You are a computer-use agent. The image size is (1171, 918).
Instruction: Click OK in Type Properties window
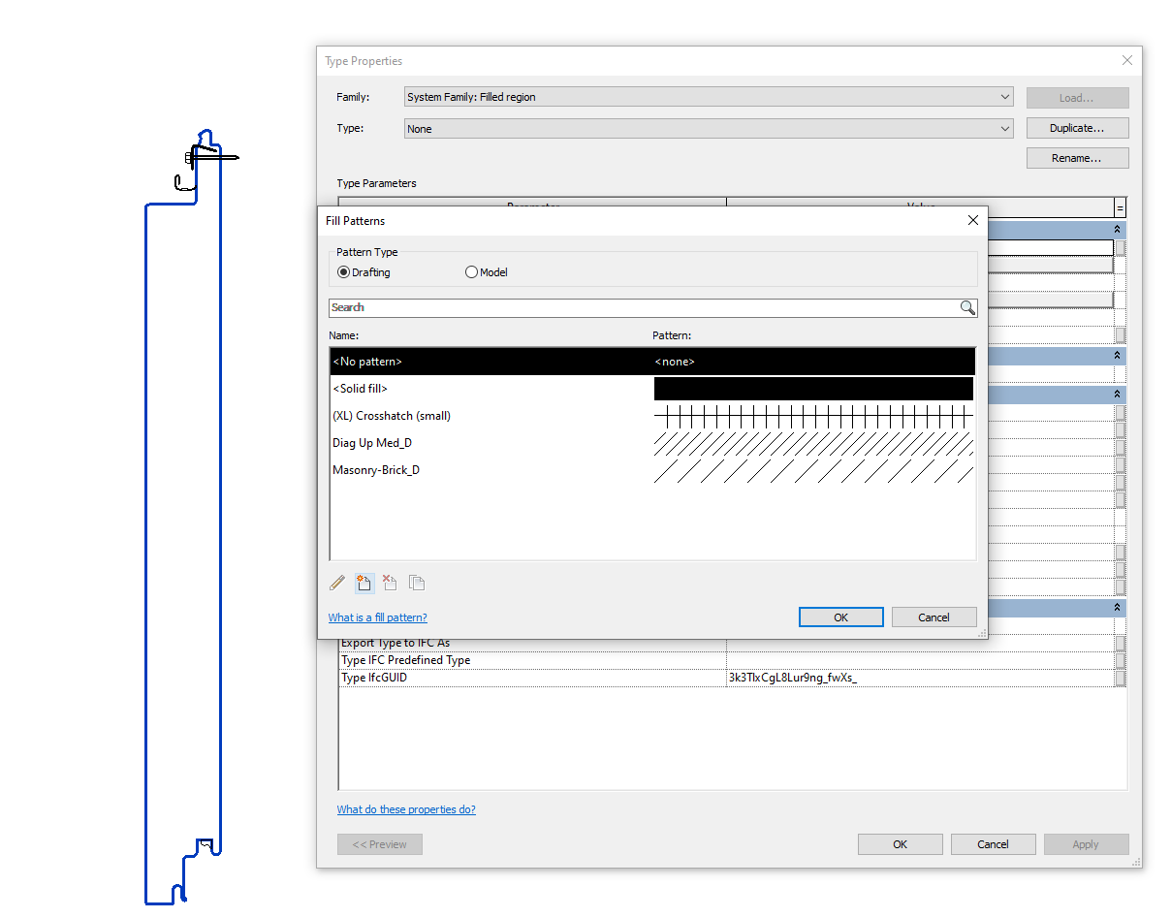pos(900,844)
